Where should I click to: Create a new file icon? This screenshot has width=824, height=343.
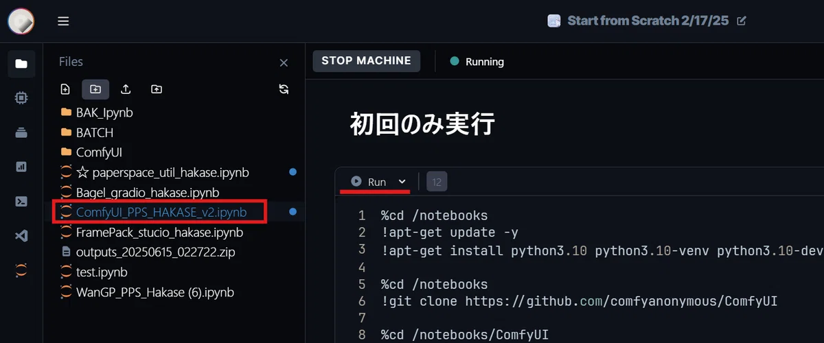tap(65, 89)
